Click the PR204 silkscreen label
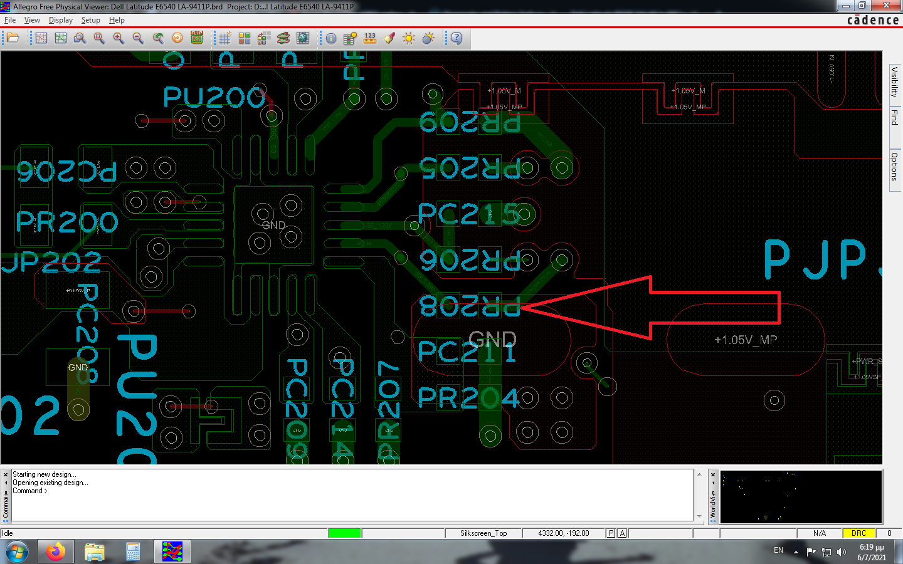This screenshot has width=903, height=564. point(468,397)
